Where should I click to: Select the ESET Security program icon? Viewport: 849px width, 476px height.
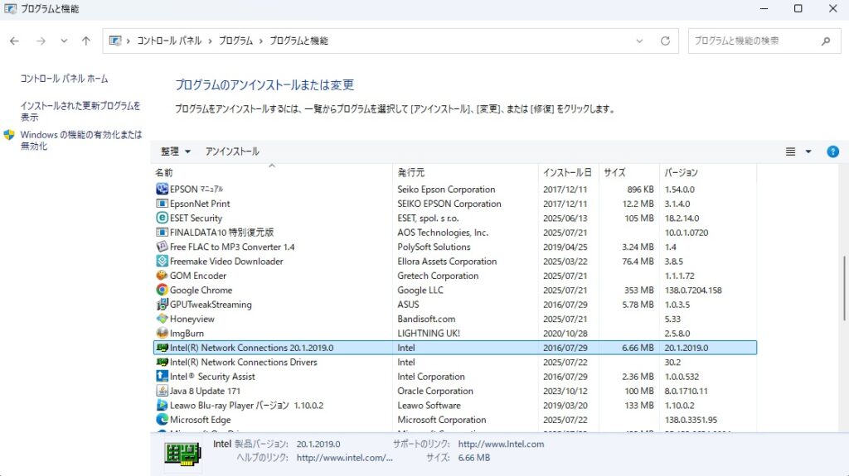pyautogui.click(x=162, y=219)
